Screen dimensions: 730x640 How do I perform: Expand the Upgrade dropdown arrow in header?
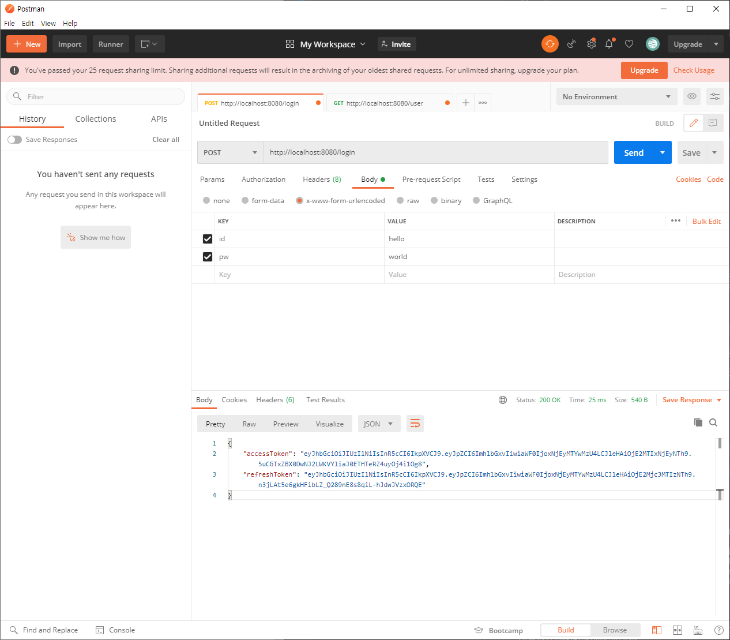716,44
